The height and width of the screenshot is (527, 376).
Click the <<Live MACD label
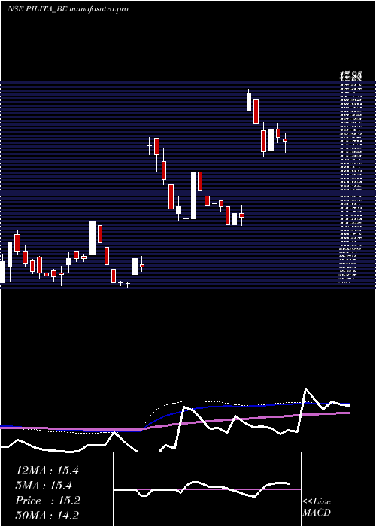pos(317,507)
